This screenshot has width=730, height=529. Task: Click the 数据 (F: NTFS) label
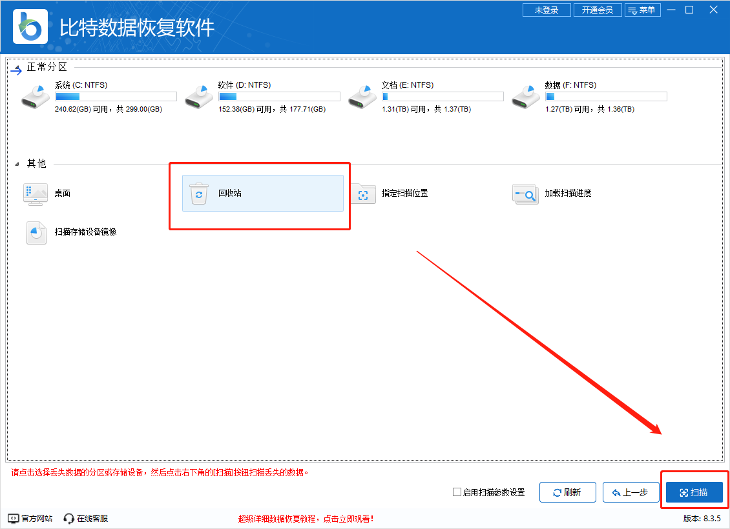pyautogui.click(x=571, y=85)
